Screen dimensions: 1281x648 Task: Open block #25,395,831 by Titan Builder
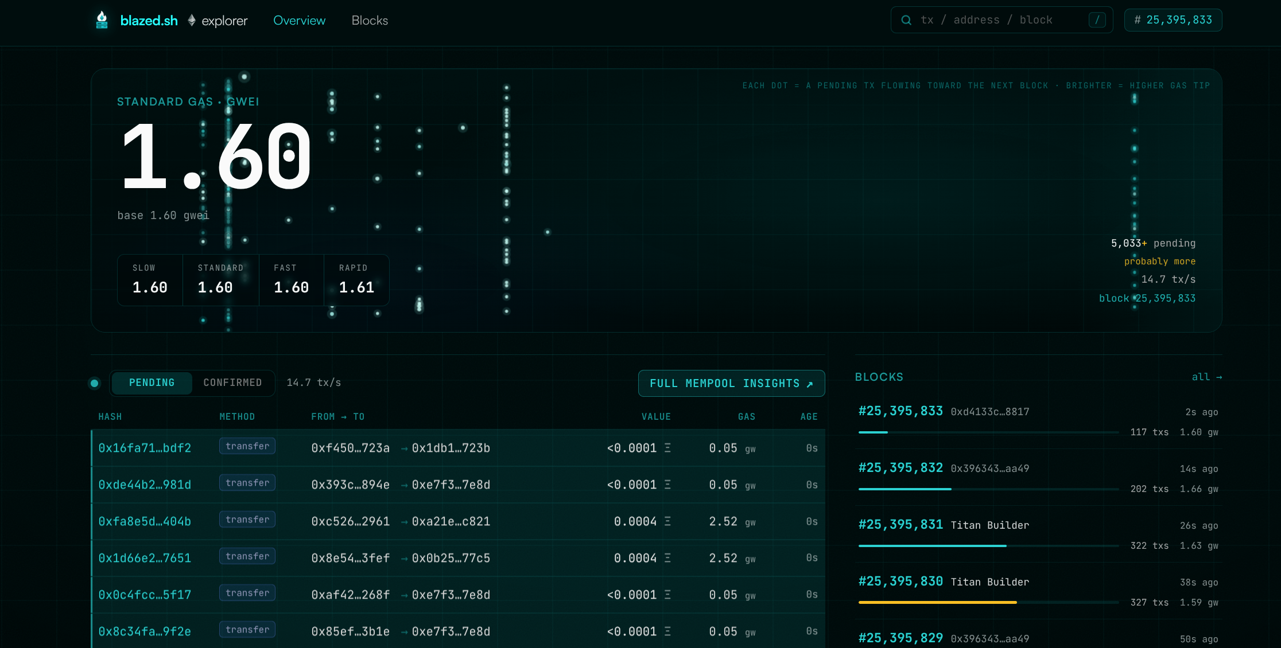pos(900,525)
